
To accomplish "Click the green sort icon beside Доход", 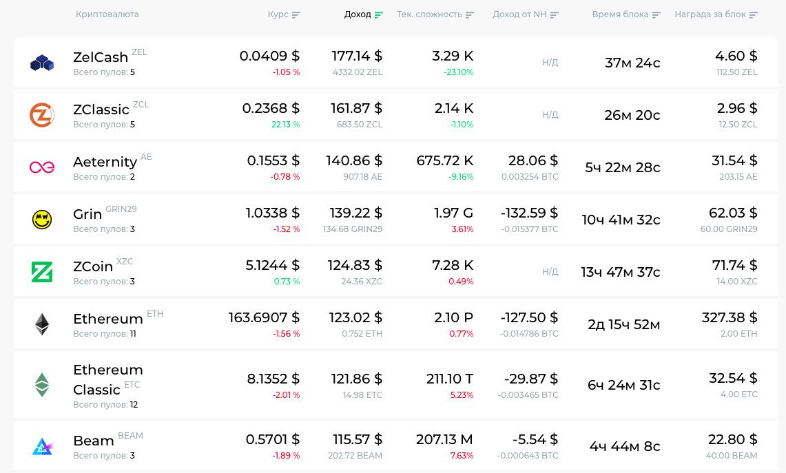I will tap(378, 14).
